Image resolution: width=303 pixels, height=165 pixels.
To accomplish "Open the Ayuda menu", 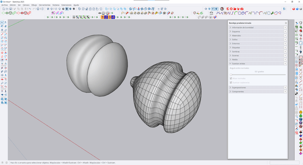I will coord(76,5).
